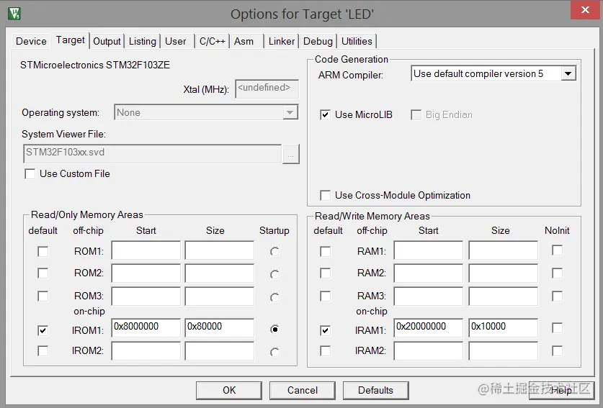The image size is (603, 408).
Task: Confirm settings with the OK button
Action: [229, 390]
